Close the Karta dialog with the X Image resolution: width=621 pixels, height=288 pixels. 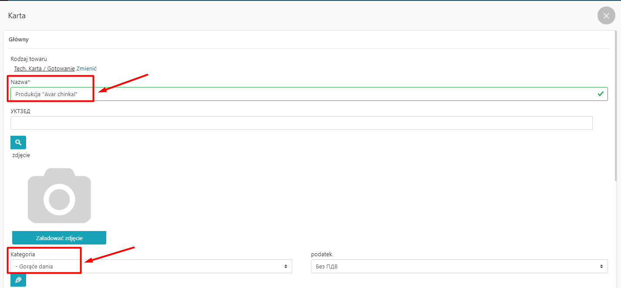click(606, 16)
